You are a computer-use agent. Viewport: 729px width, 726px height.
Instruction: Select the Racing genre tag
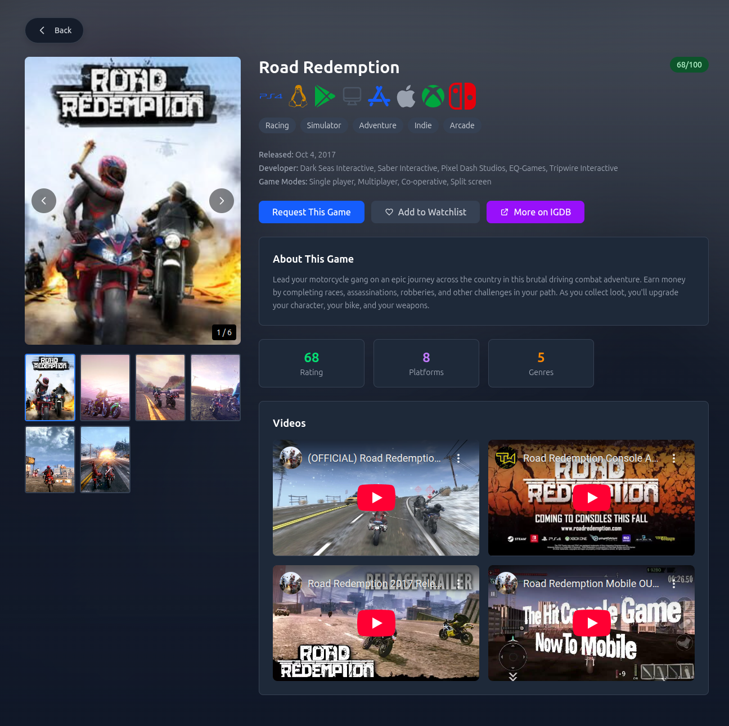click(x=277, y=125)
